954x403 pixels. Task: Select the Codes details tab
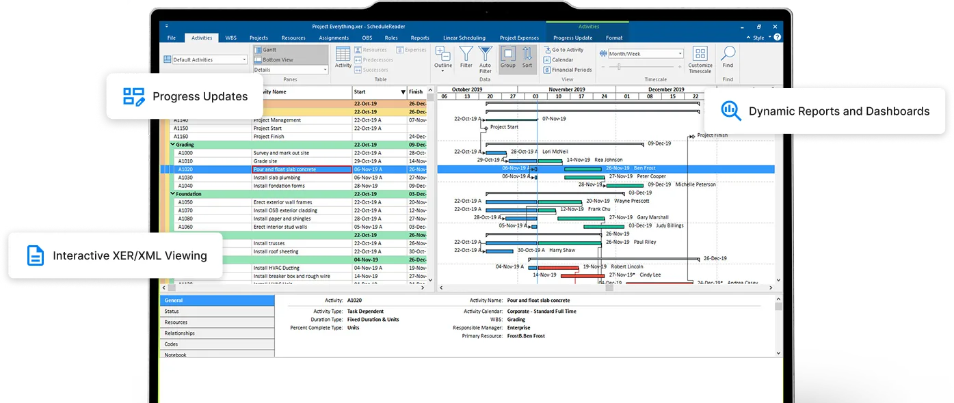point(217,344)
